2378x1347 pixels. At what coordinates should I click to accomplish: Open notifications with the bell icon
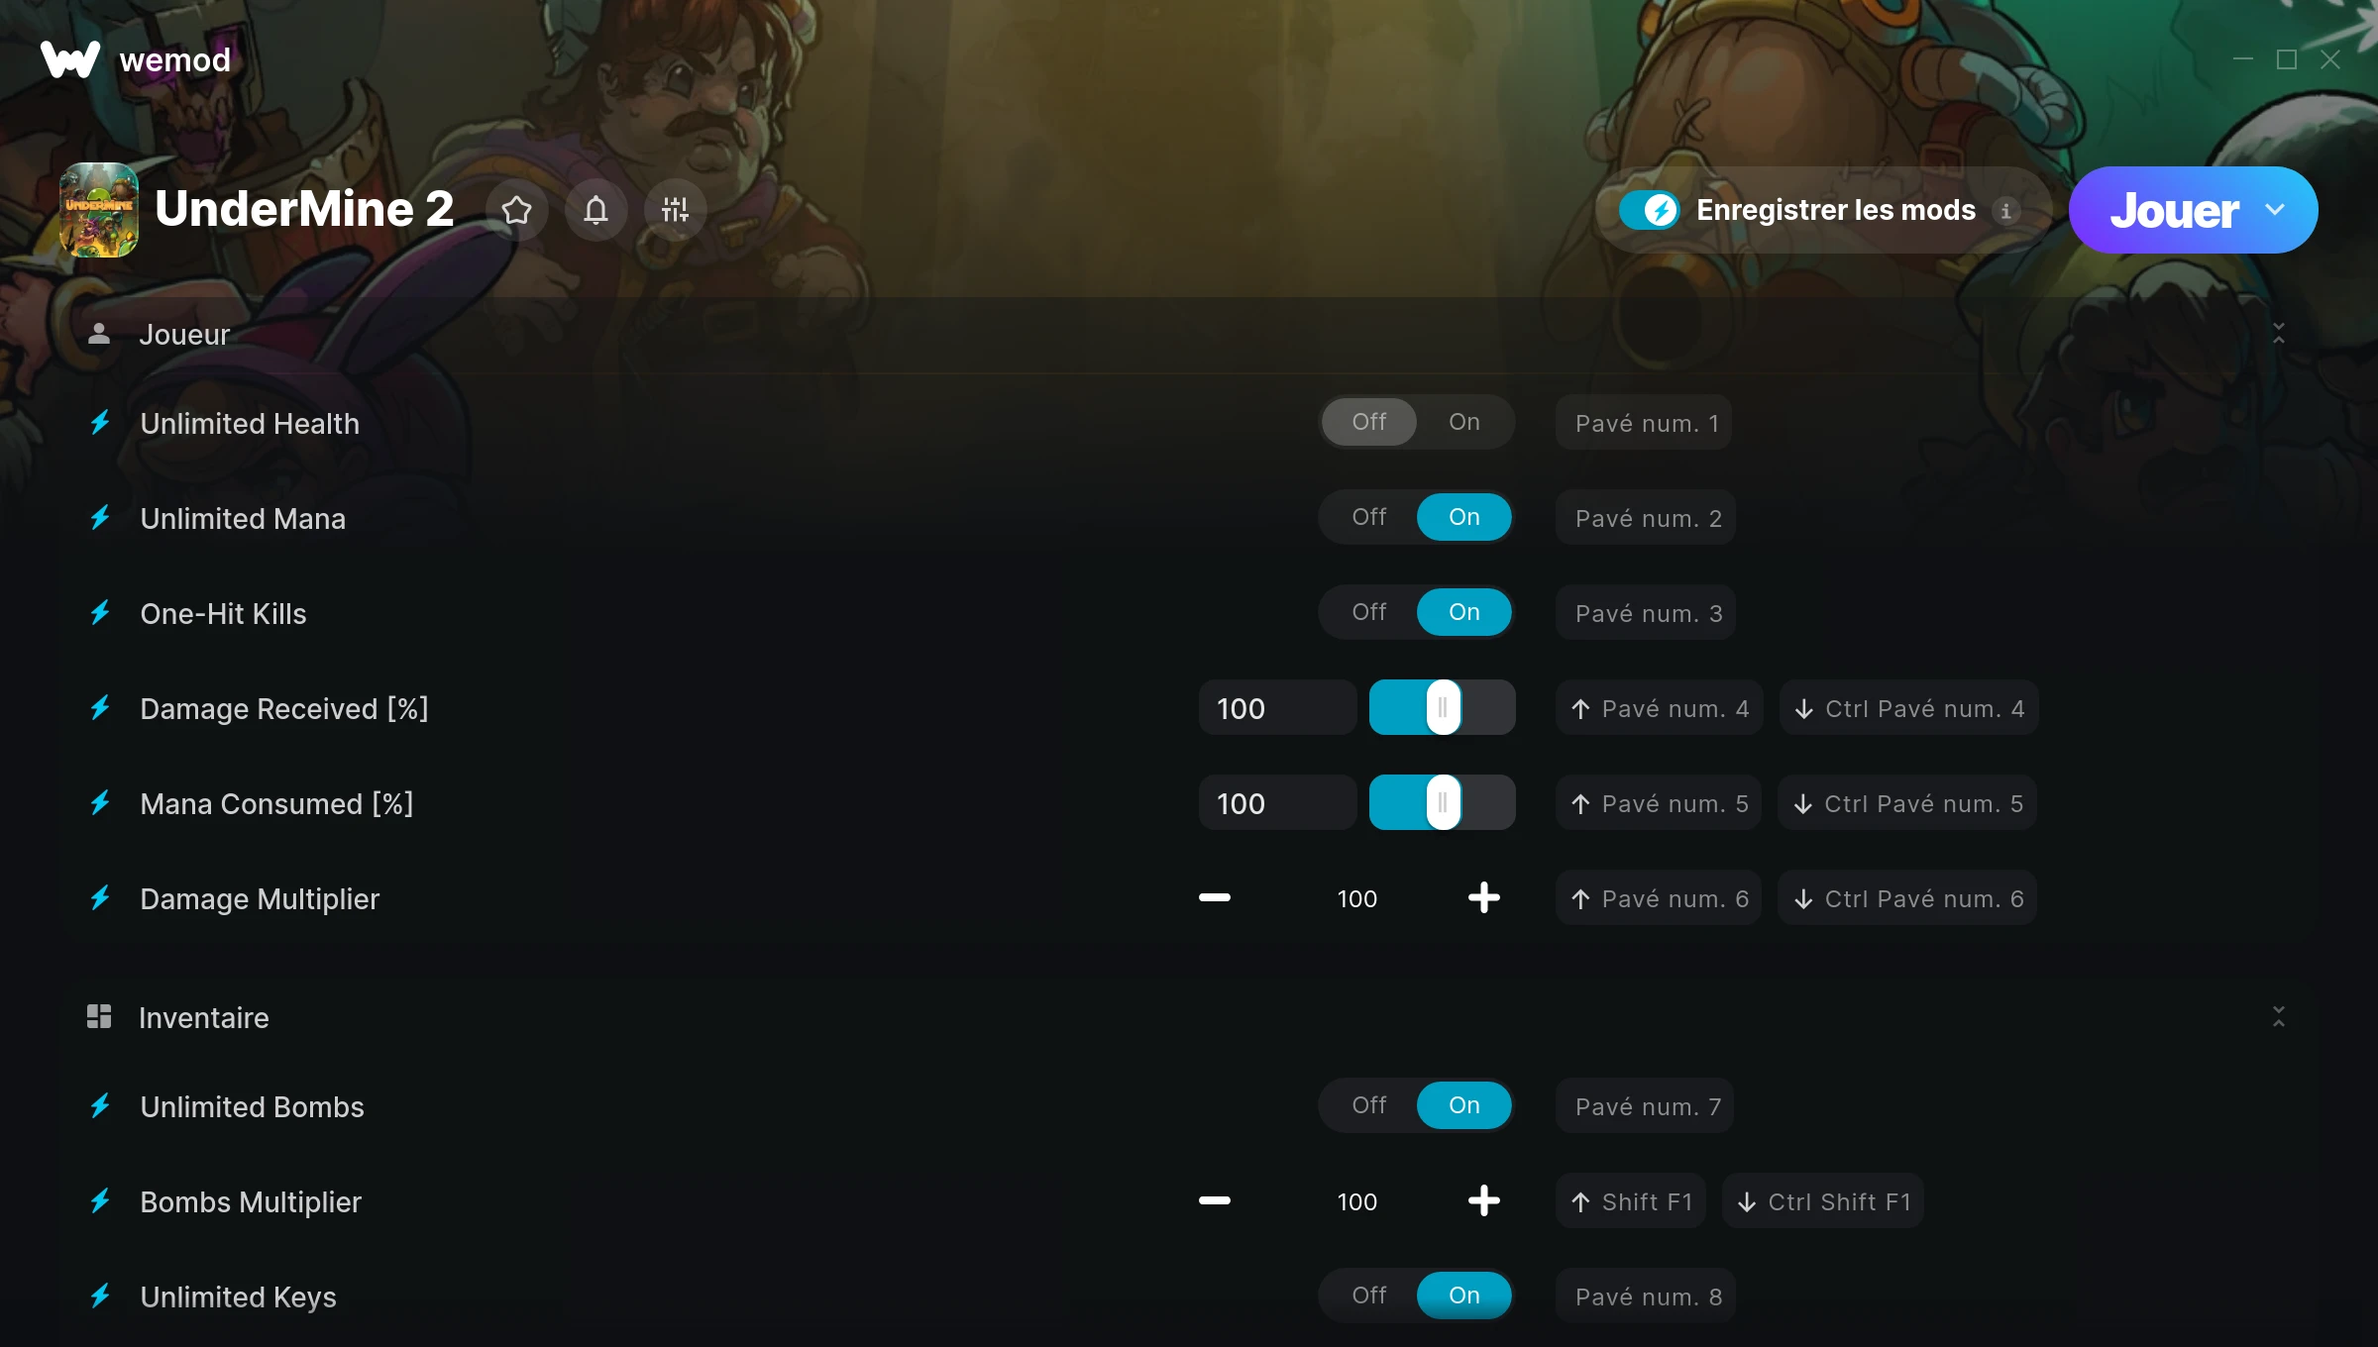tap(595, 210)
